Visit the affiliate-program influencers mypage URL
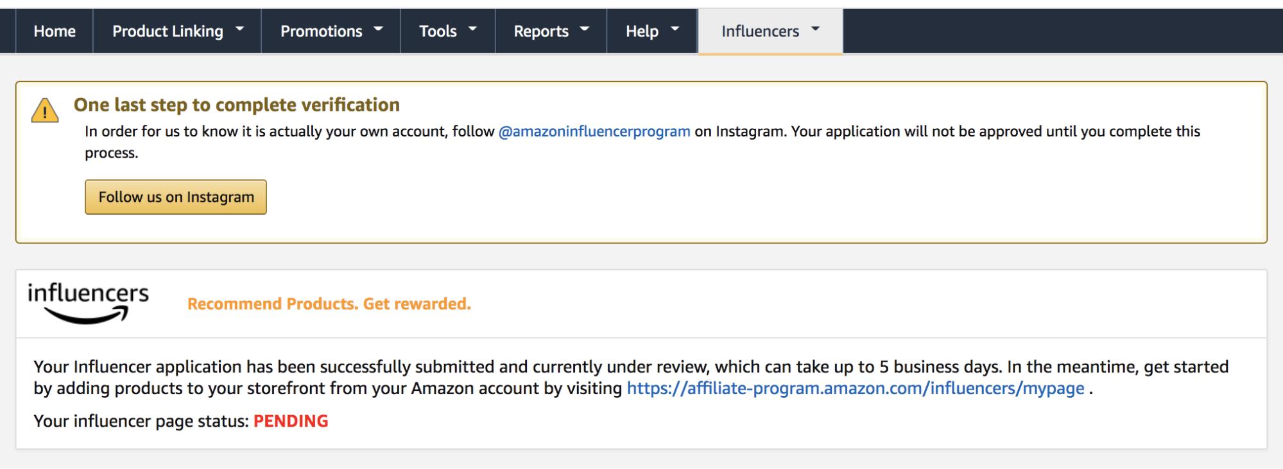 [855, 388]
